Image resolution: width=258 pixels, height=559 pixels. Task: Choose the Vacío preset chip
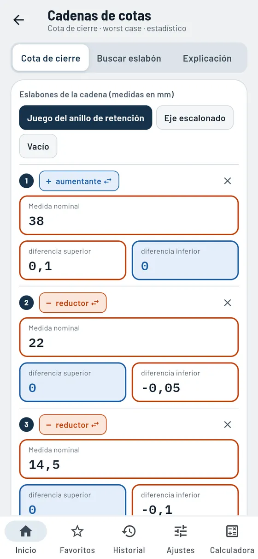coord(38,146)
